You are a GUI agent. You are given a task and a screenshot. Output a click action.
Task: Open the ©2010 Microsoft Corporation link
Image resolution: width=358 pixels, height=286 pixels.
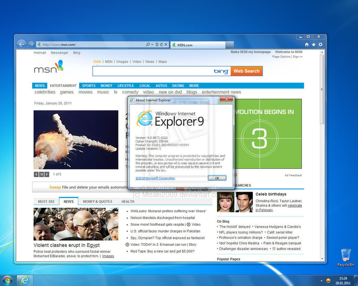tap(155, 178)
